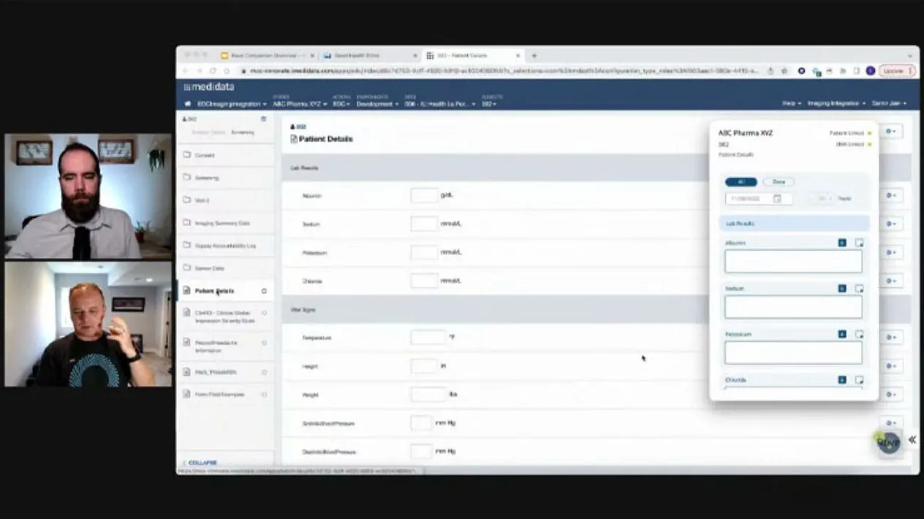Bookmark the page with the star icon
Viewport: 924px width, 519px height.
click(x=784, y=71)
